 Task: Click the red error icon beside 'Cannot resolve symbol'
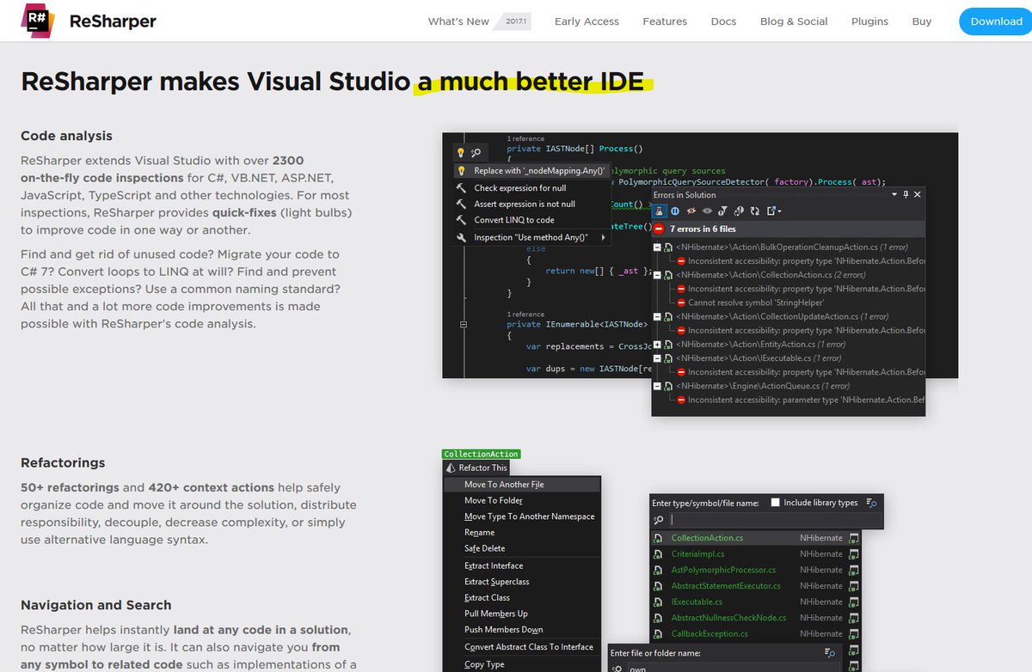point(681,302)
